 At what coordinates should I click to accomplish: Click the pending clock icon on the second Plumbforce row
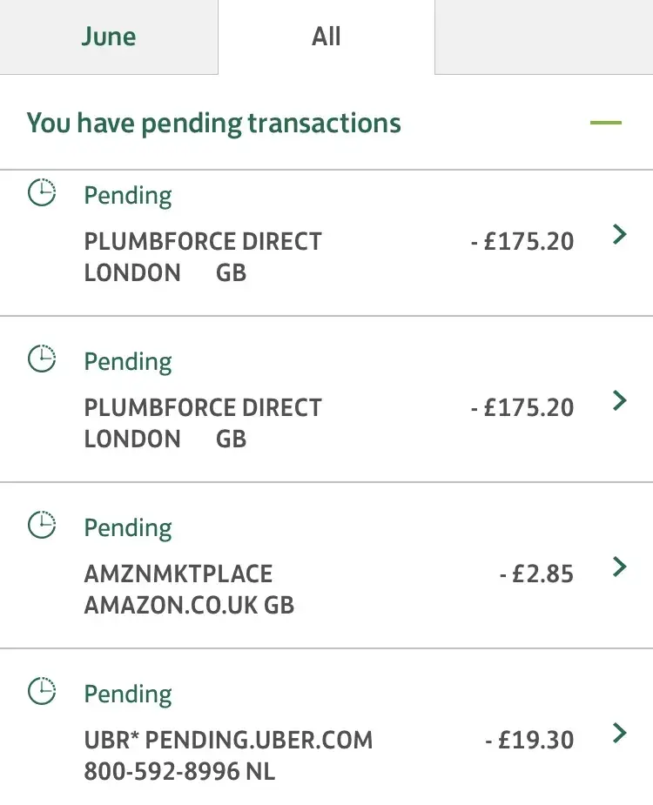click(42, 359)
